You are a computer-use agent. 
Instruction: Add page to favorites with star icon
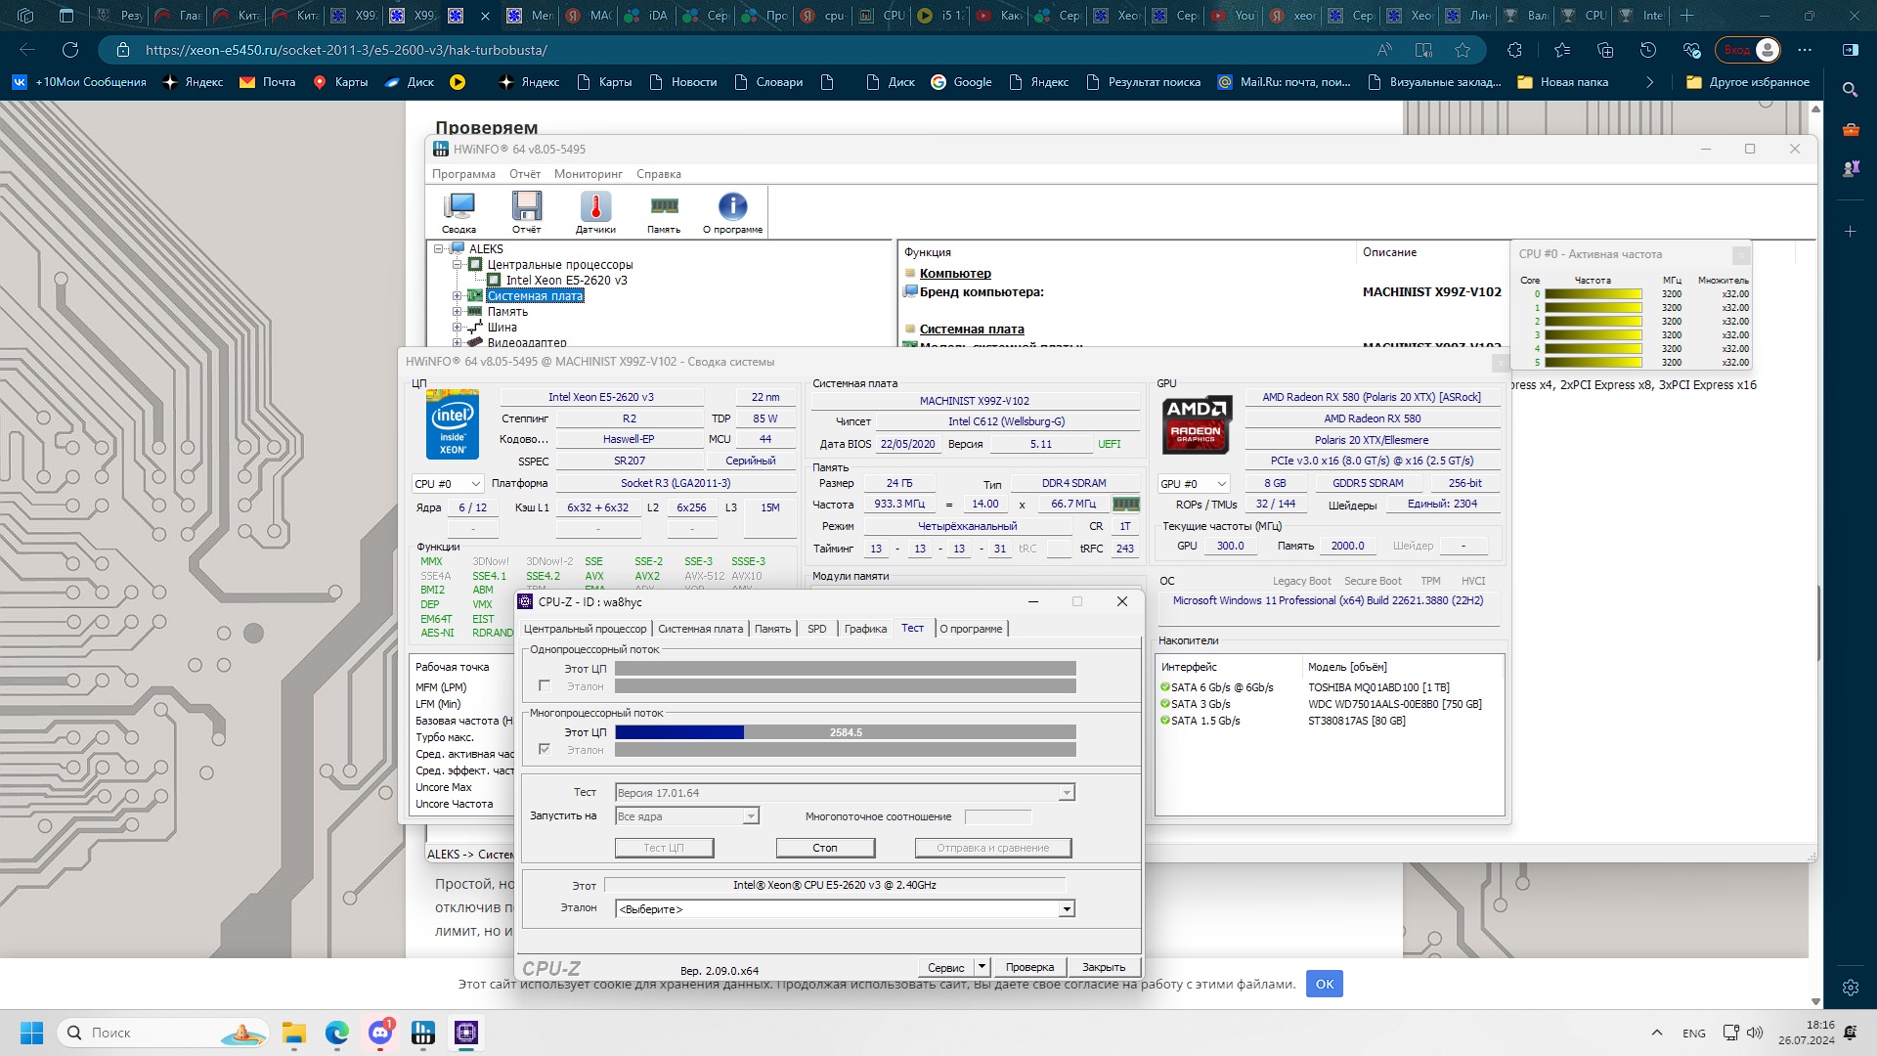tap(1462, 50)
